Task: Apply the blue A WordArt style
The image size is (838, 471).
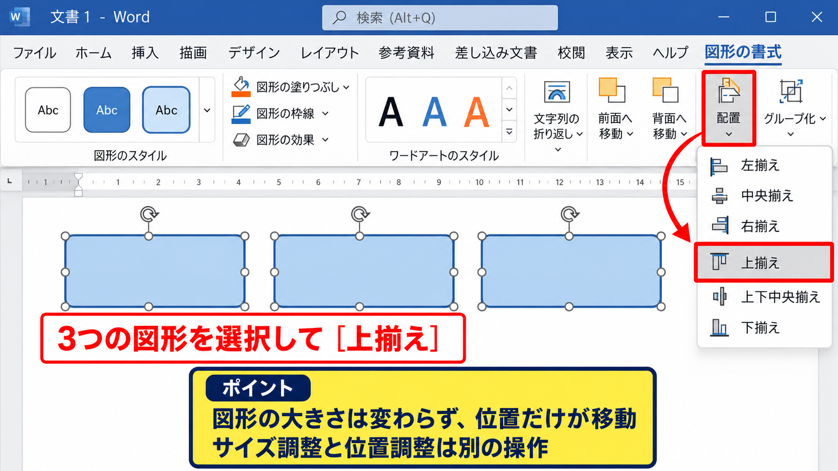Action: 434,113
